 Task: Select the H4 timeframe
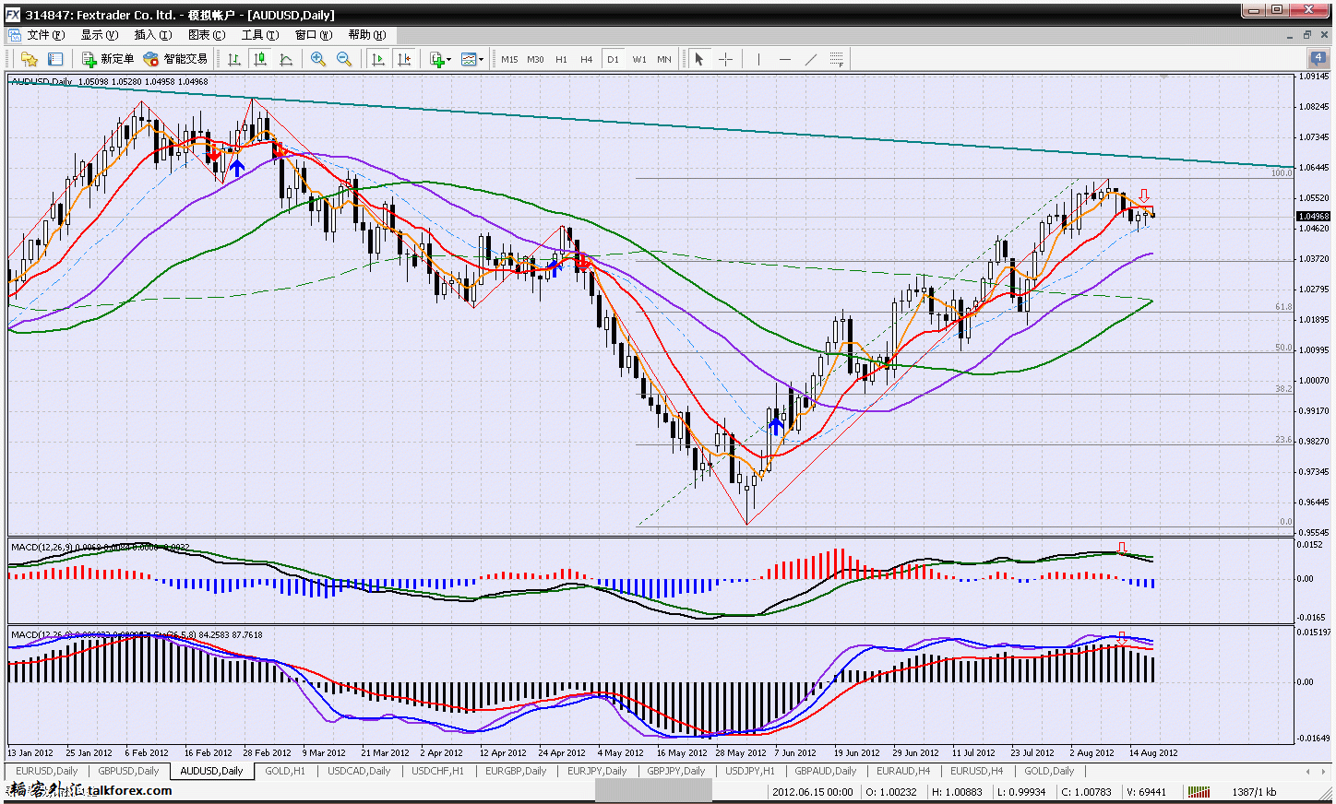coord(587,59)
